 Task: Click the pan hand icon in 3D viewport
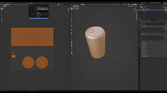coord(137,16)
